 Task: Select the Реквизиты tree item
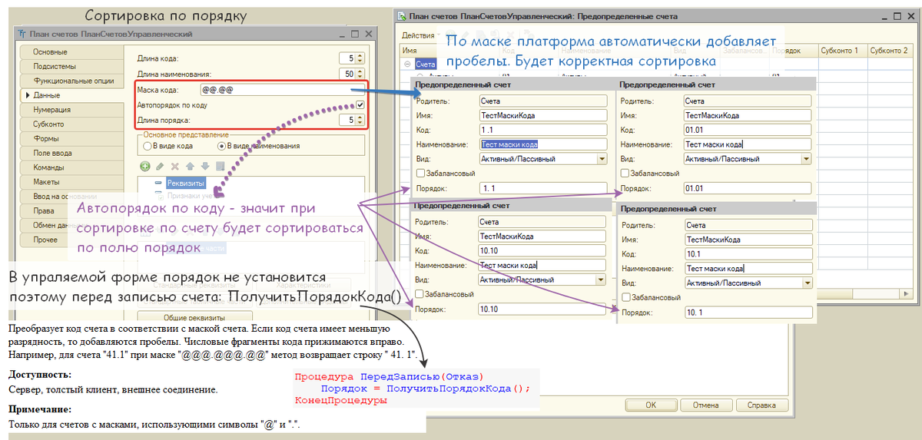click(x=185, y=183)
